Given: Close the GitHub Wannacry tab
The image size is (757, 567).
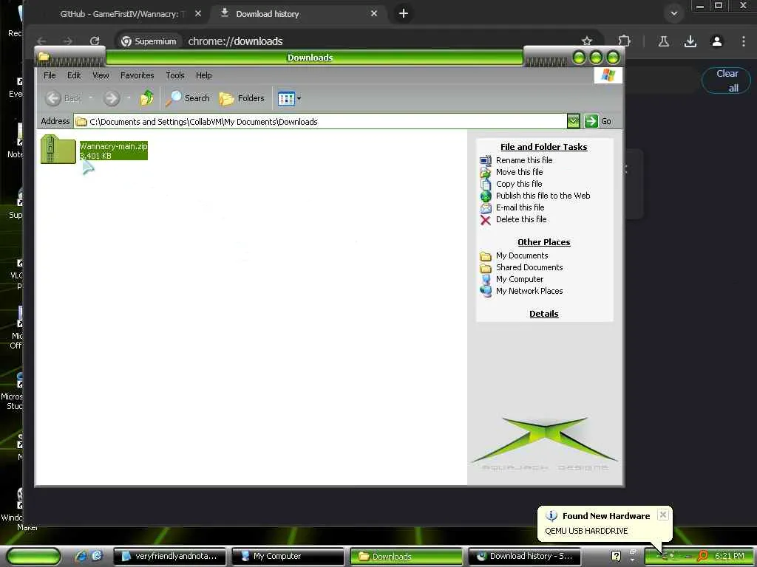Looking at the screenshot, I should pos(198,13).
